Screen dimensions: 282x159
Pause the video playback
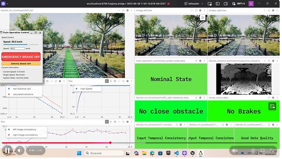coord(6,150)
